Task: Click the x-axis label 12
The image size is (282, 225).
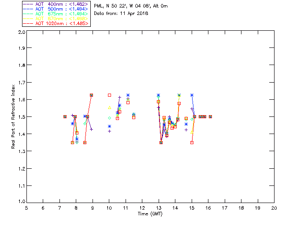Action: click(142, 208)
